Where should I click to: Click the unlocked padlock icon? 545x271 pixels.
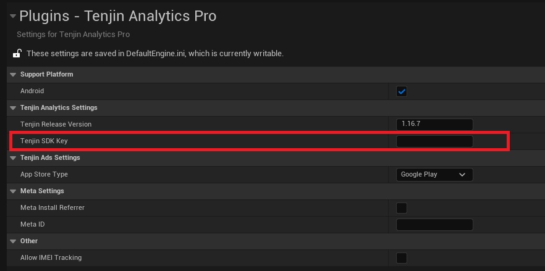point(17,54)
